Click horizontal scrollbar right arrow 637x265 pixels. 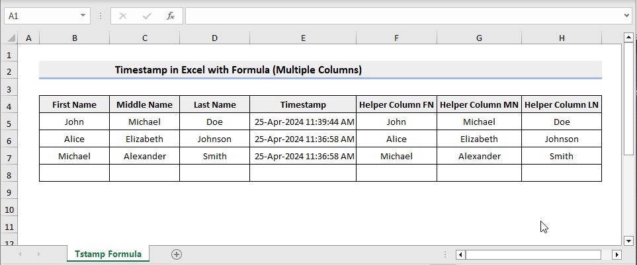(617, 254)
